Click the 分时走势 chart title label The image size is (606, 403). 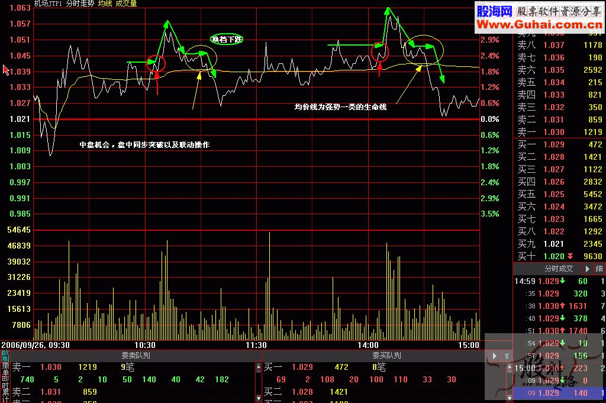click(x=79, y=4)
